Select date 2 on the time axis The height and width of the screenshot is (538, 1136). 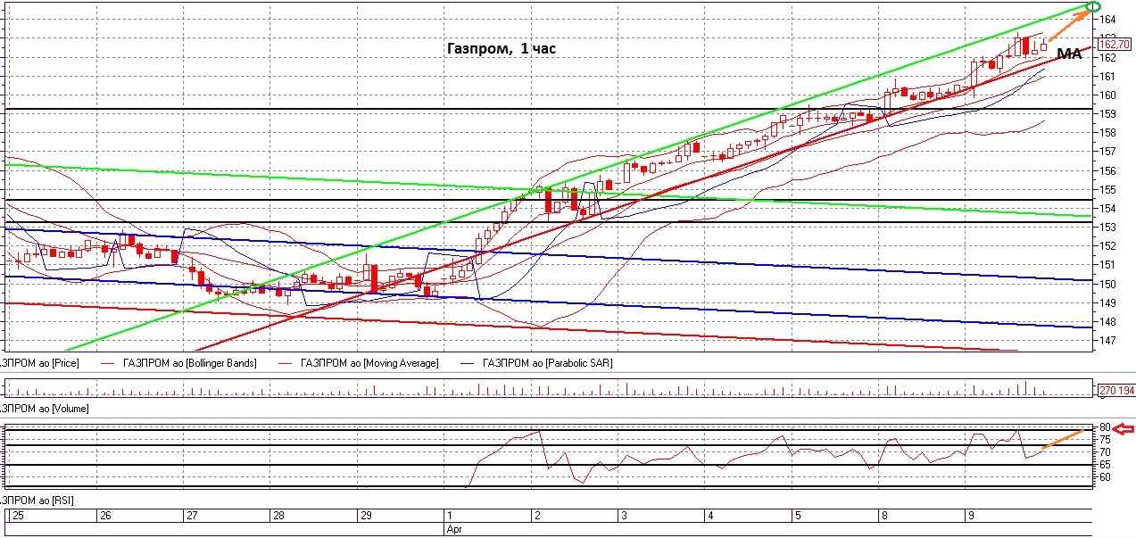pyautogui.click(x=536, y=516)
